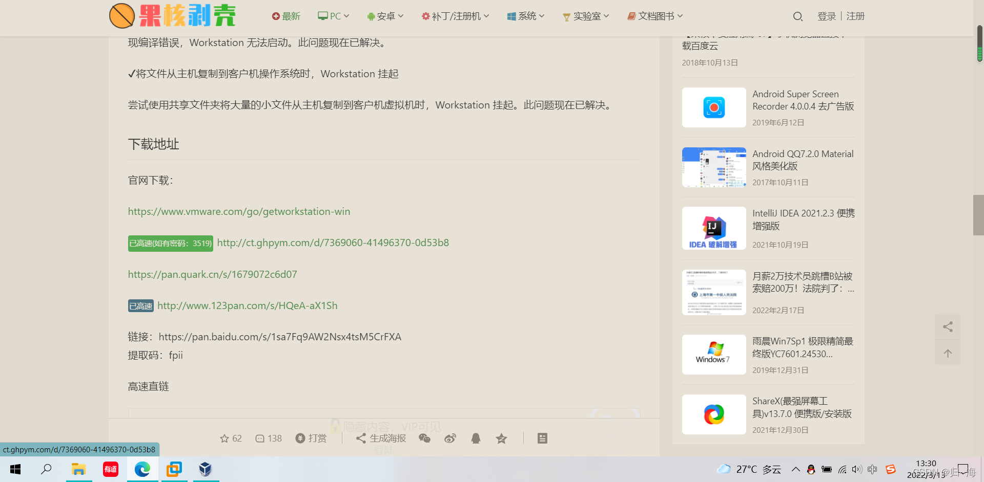
Task: Open ShareX v13.7.0 article title
Action: tap(802, 407)
